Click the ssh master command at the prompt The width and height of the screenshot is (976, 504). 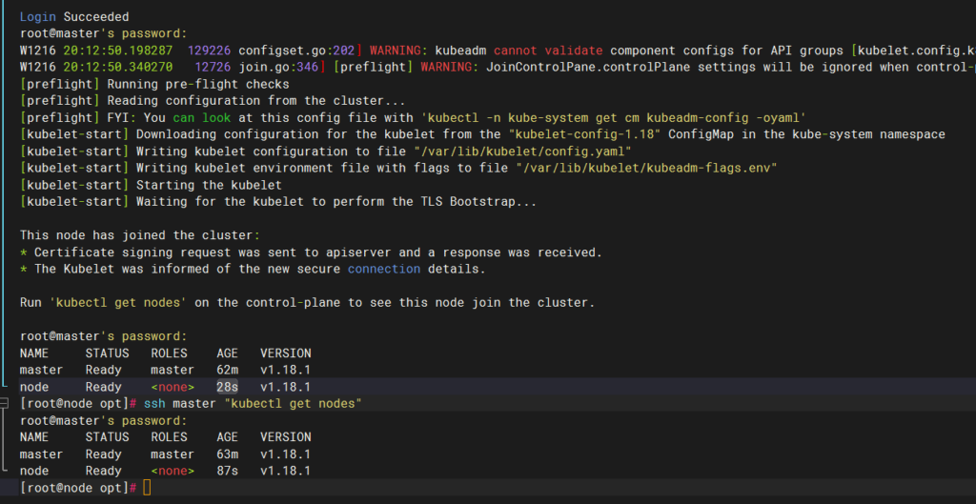[x=253, y=404]
